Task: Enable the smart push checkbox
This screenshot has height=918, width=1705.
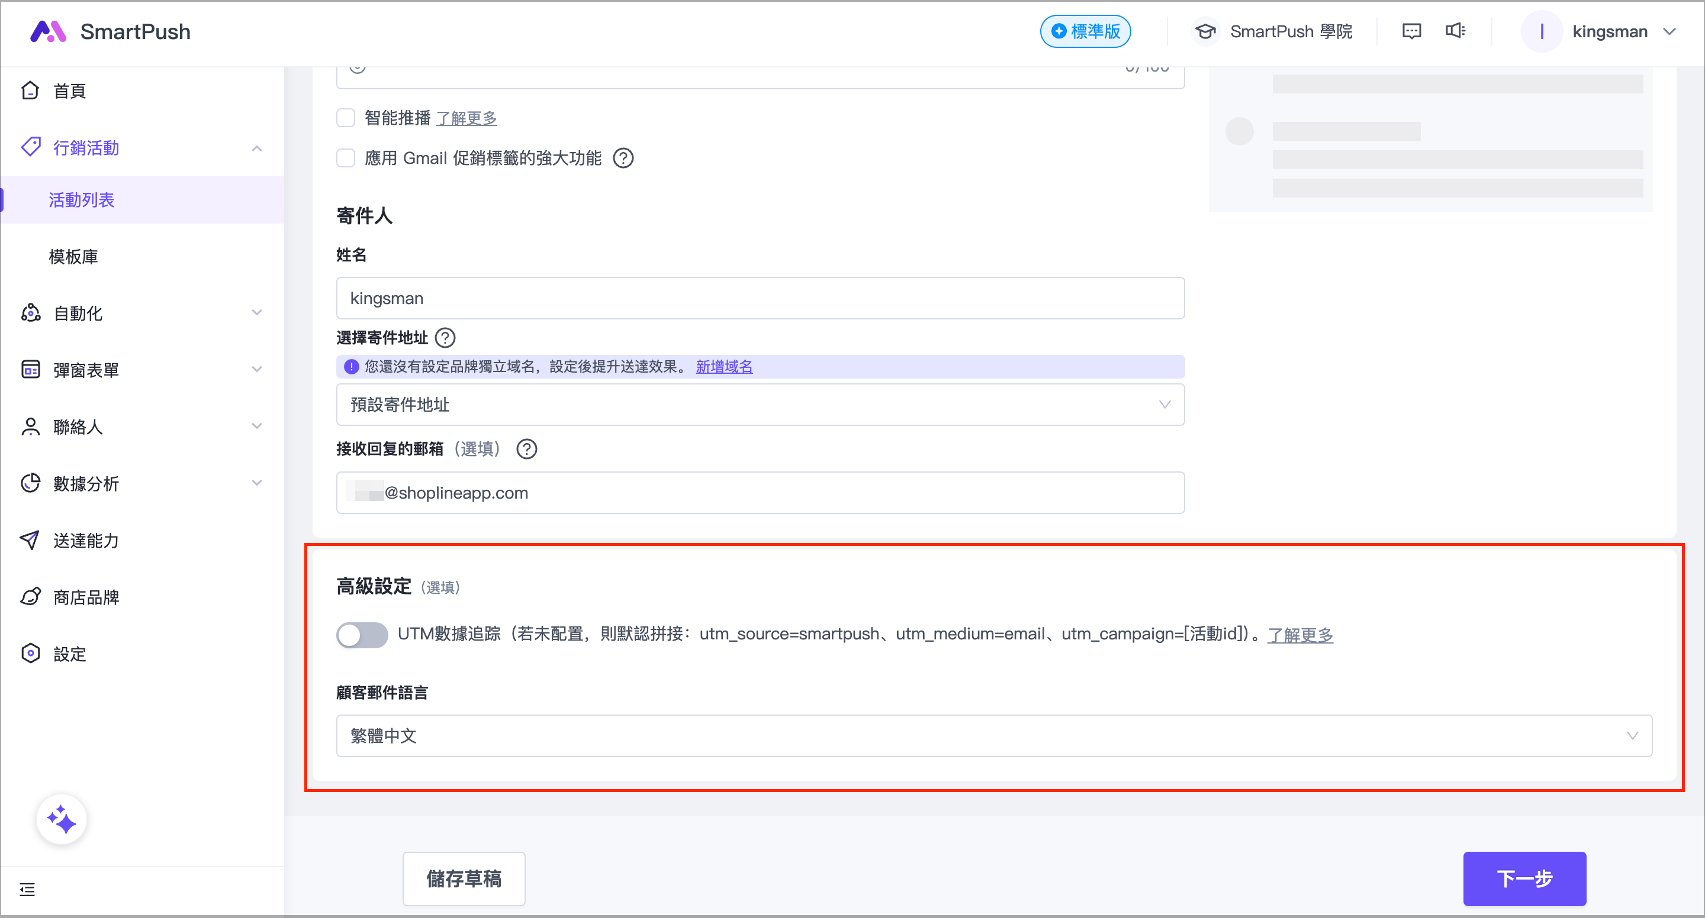Action: (x=346, y=118)
